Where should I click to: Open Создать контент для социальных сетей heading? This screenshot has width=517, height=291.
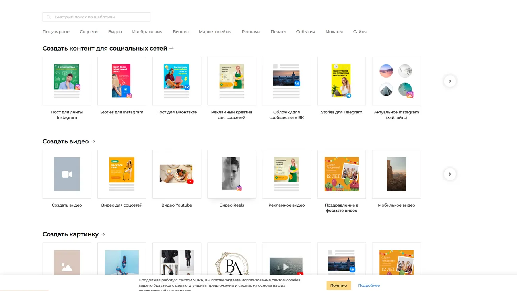pyautogui.click(x=108, y=49)
